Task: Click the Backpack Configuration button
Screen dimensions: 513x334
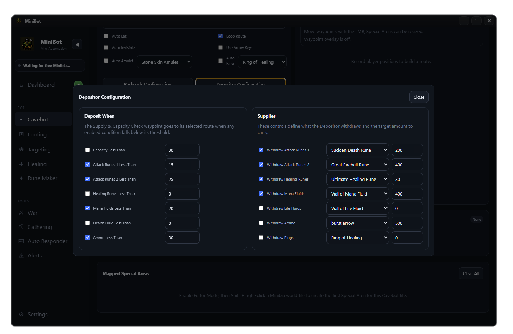Action: point(148,82)
